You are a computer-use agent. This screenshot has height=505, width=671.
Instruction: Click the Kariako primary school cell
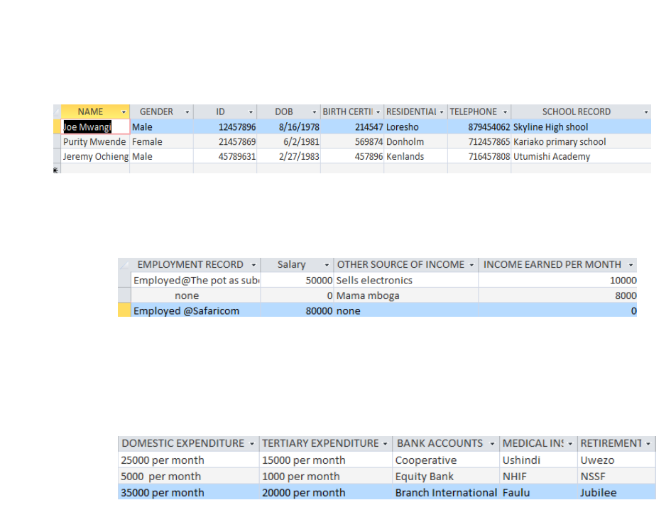point(560,142)
